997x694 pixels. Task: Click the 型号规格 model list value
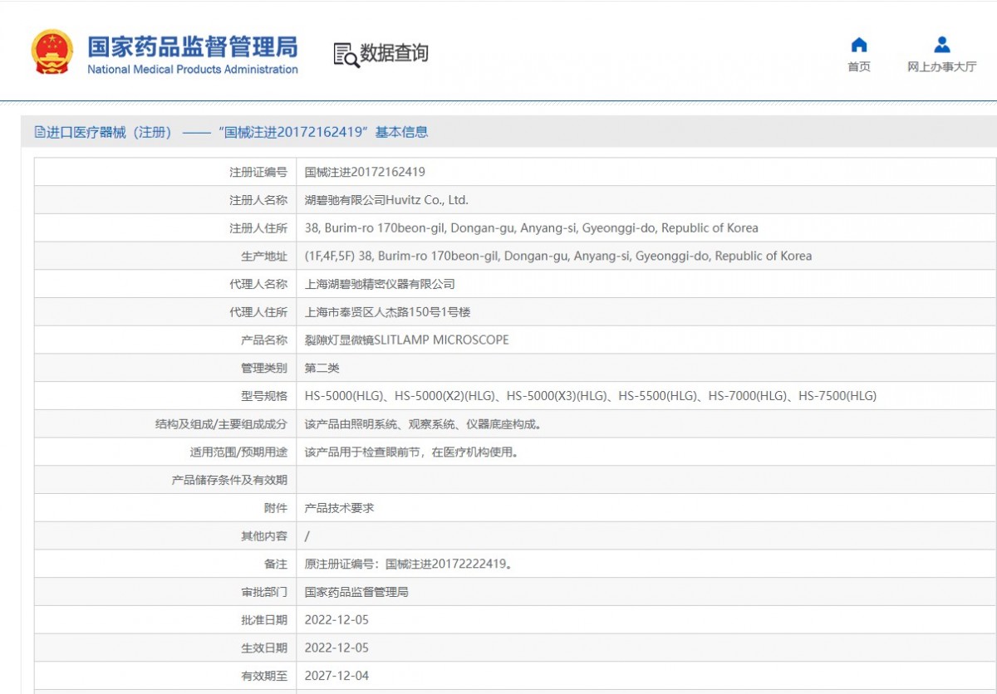coord(590,396)
